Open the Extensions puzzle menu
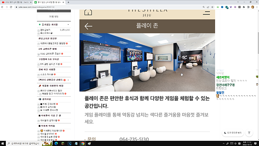Image resolution: width=259 pixels, height=146 pixels. point(244,7)
